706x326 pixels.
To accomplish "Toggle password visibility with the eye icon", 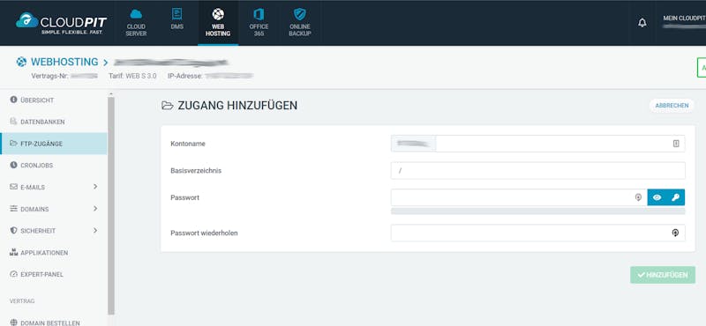I will [657, 197].
